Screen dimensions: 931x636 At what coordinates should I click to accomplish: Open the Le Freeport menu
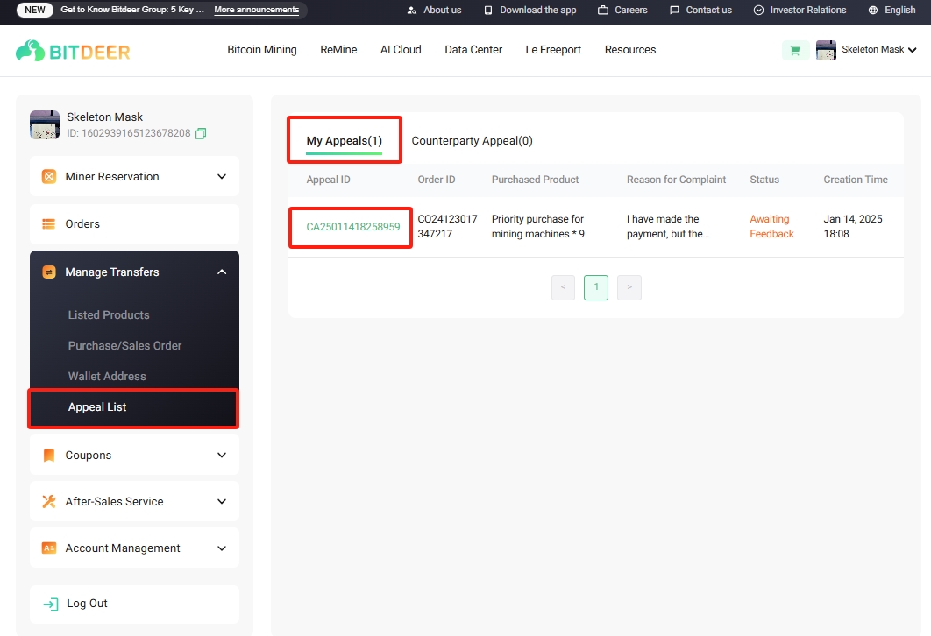pyautogui.click(x=553, y=50)
